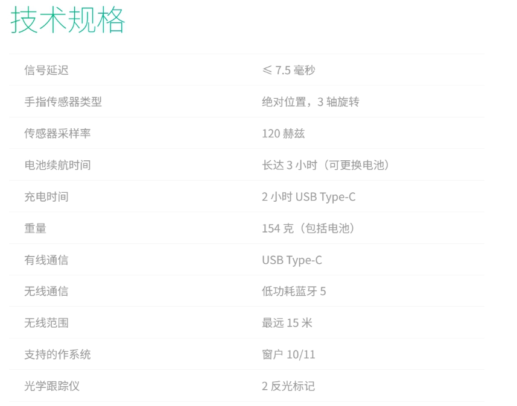
Task: Select the 手指传感器类型 label
Action: click(63, 102)
